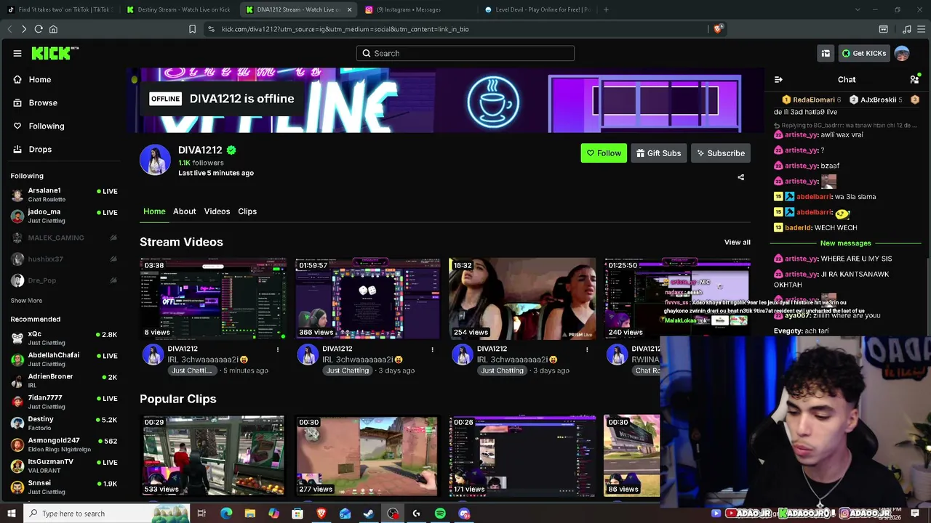Viewport: 931px width, 523px height.
Task: Open Arsalane1 live channel in Following
Action: (x=64, y=195)
